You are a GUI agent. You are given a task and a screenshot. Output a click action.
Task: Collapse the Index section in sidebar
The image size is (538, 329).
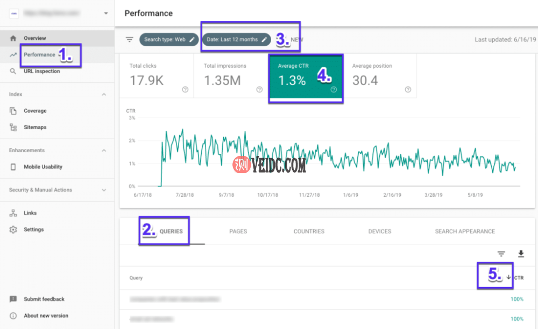104,95
